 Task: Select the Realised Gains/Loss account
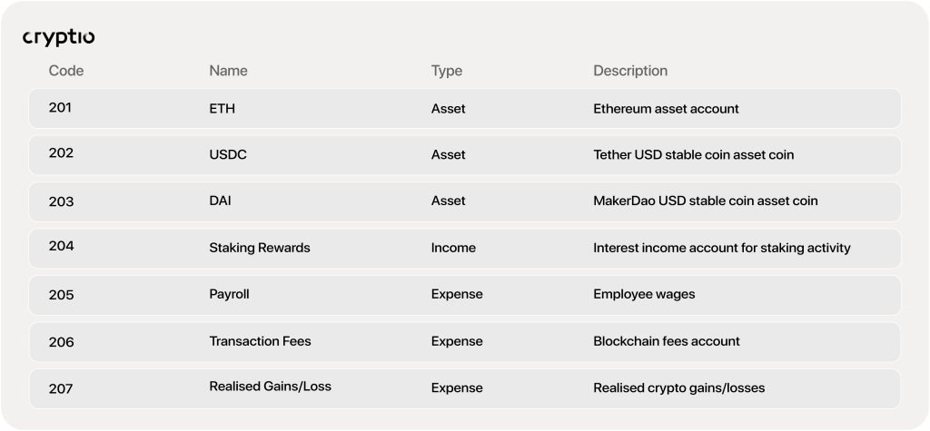point(270,387)
